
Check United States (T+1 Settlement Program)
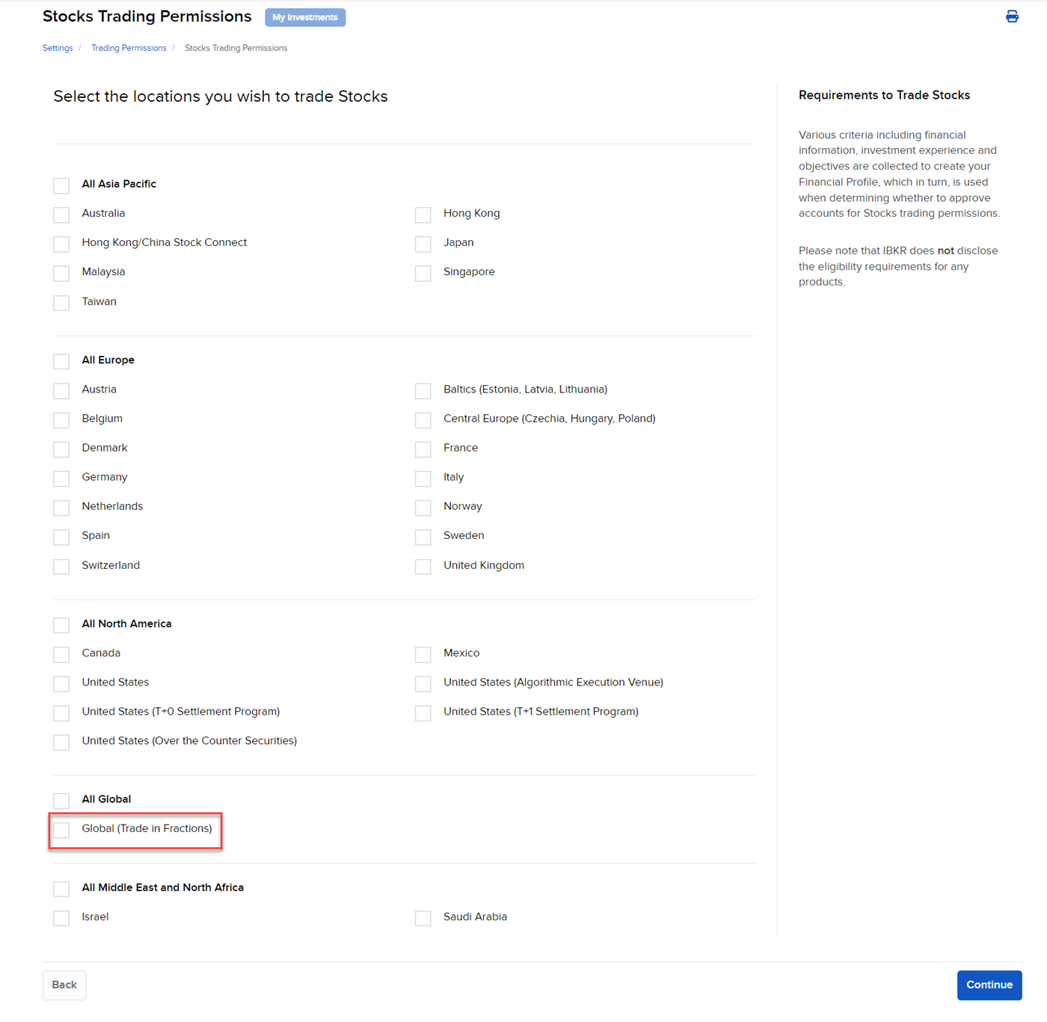point(423,713)
